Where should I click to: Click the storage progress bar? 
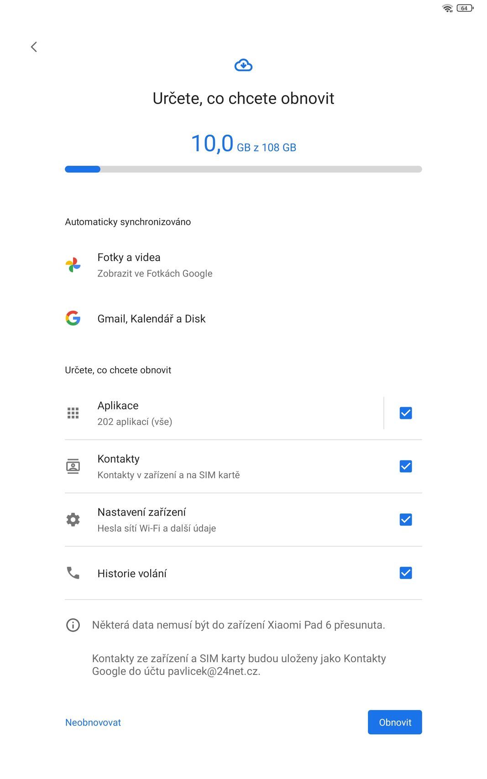click(x=244, y=169)
